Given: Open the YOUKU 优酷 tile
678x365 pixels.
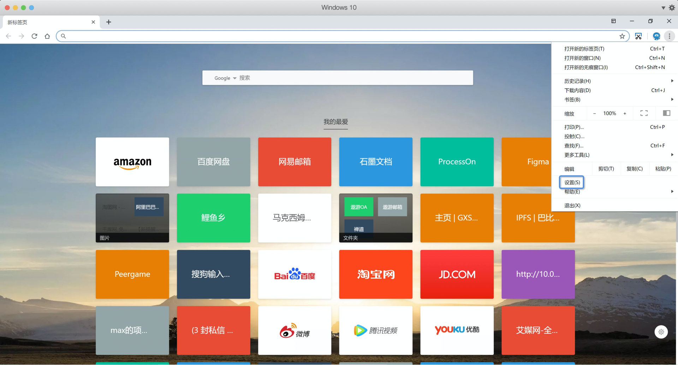Looking at the screenshot, I should pos(457,330).
